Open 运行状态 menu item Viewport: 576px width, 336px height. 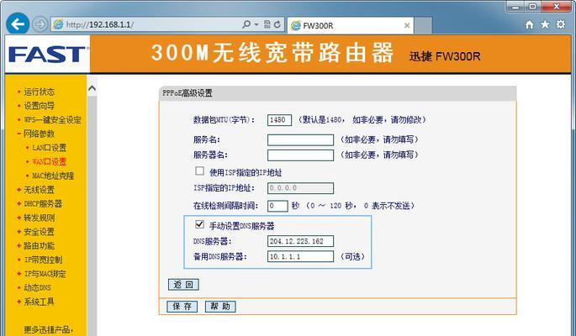(x=39, y=92)
